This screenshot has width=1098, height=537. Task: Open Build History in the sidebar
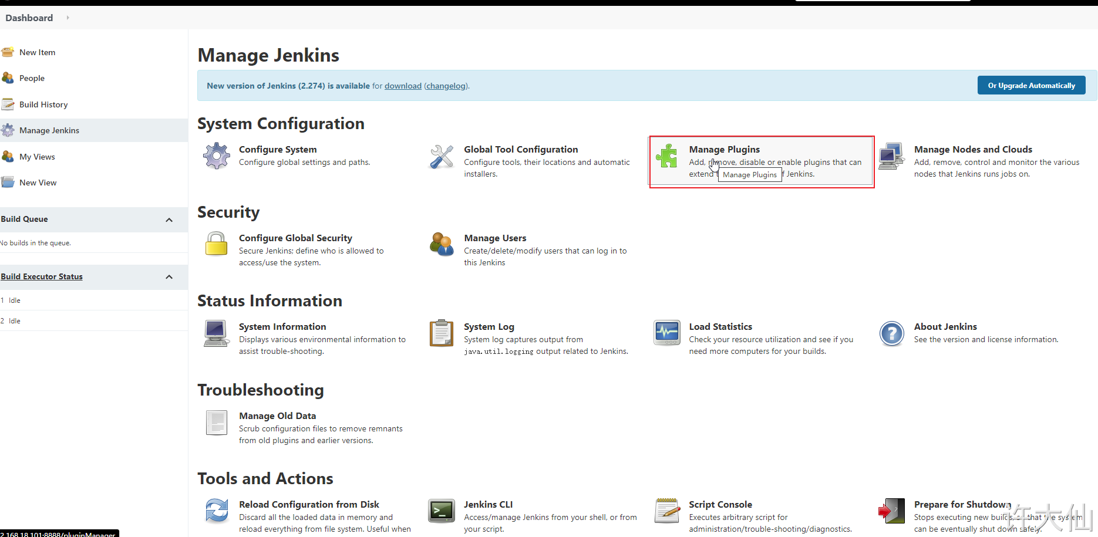pos(43,104)
